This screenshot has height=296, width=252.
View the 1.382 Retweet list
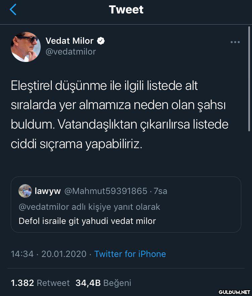pyautogui.click(x=40, y=283)
